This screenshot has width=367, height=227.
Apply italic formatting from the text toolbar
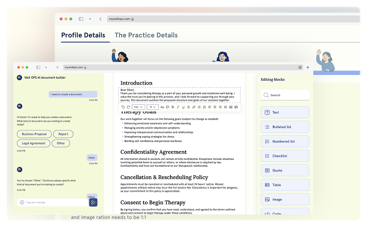[178, 107]
